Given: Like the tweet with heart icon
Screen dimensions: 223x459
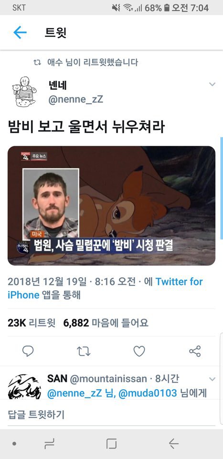Looking at the screenshot, I should point(139,351).
